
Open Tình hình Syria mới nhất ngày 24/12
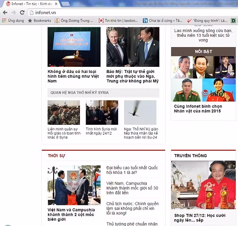pos(101,131)
